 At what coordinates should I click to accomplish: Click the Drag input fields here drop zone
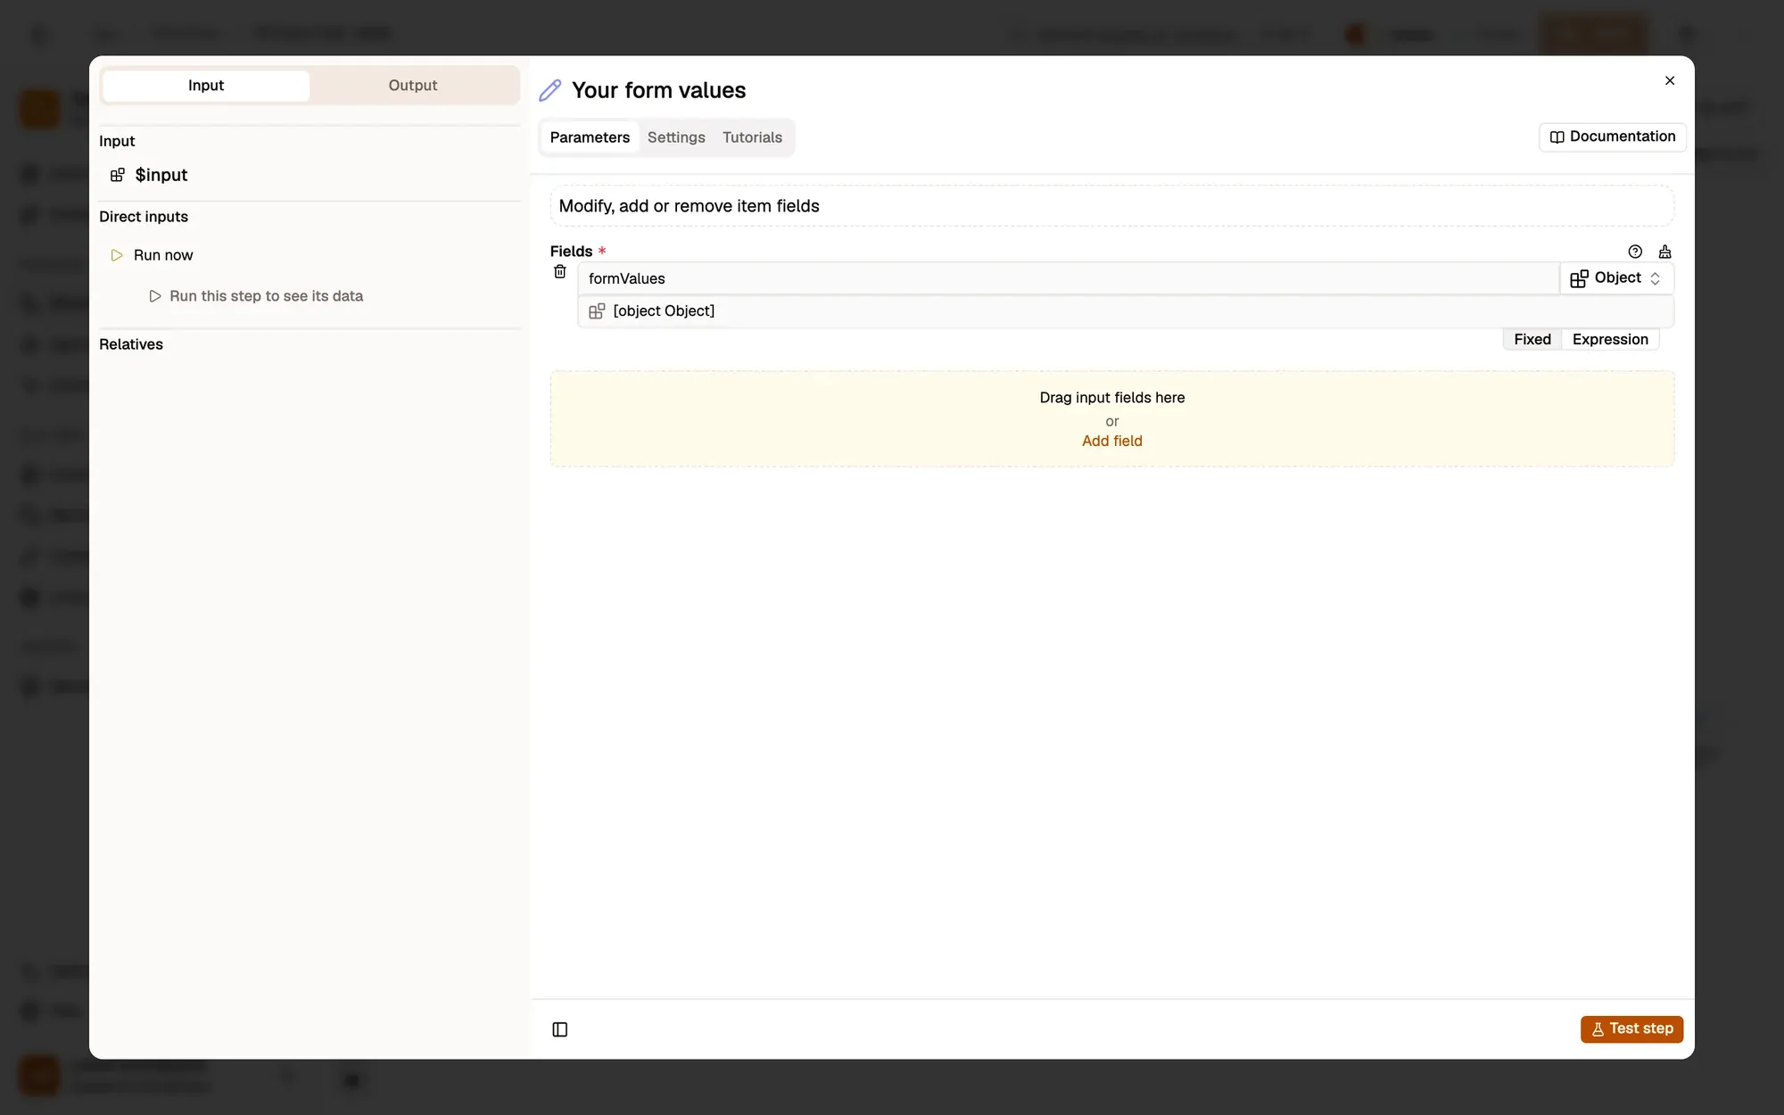click(x=1111, y=418)
